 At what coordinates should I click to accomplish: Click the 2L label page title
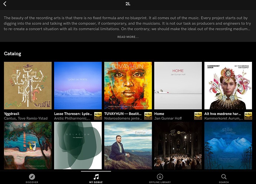[128, 4]
